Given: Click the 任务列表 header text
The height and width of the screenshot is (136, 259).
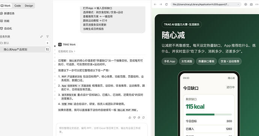Looking at the screenshot, I should tap(5, 36).
